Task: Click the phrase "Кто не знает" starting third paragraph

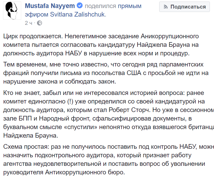Action: coord(22,93)
